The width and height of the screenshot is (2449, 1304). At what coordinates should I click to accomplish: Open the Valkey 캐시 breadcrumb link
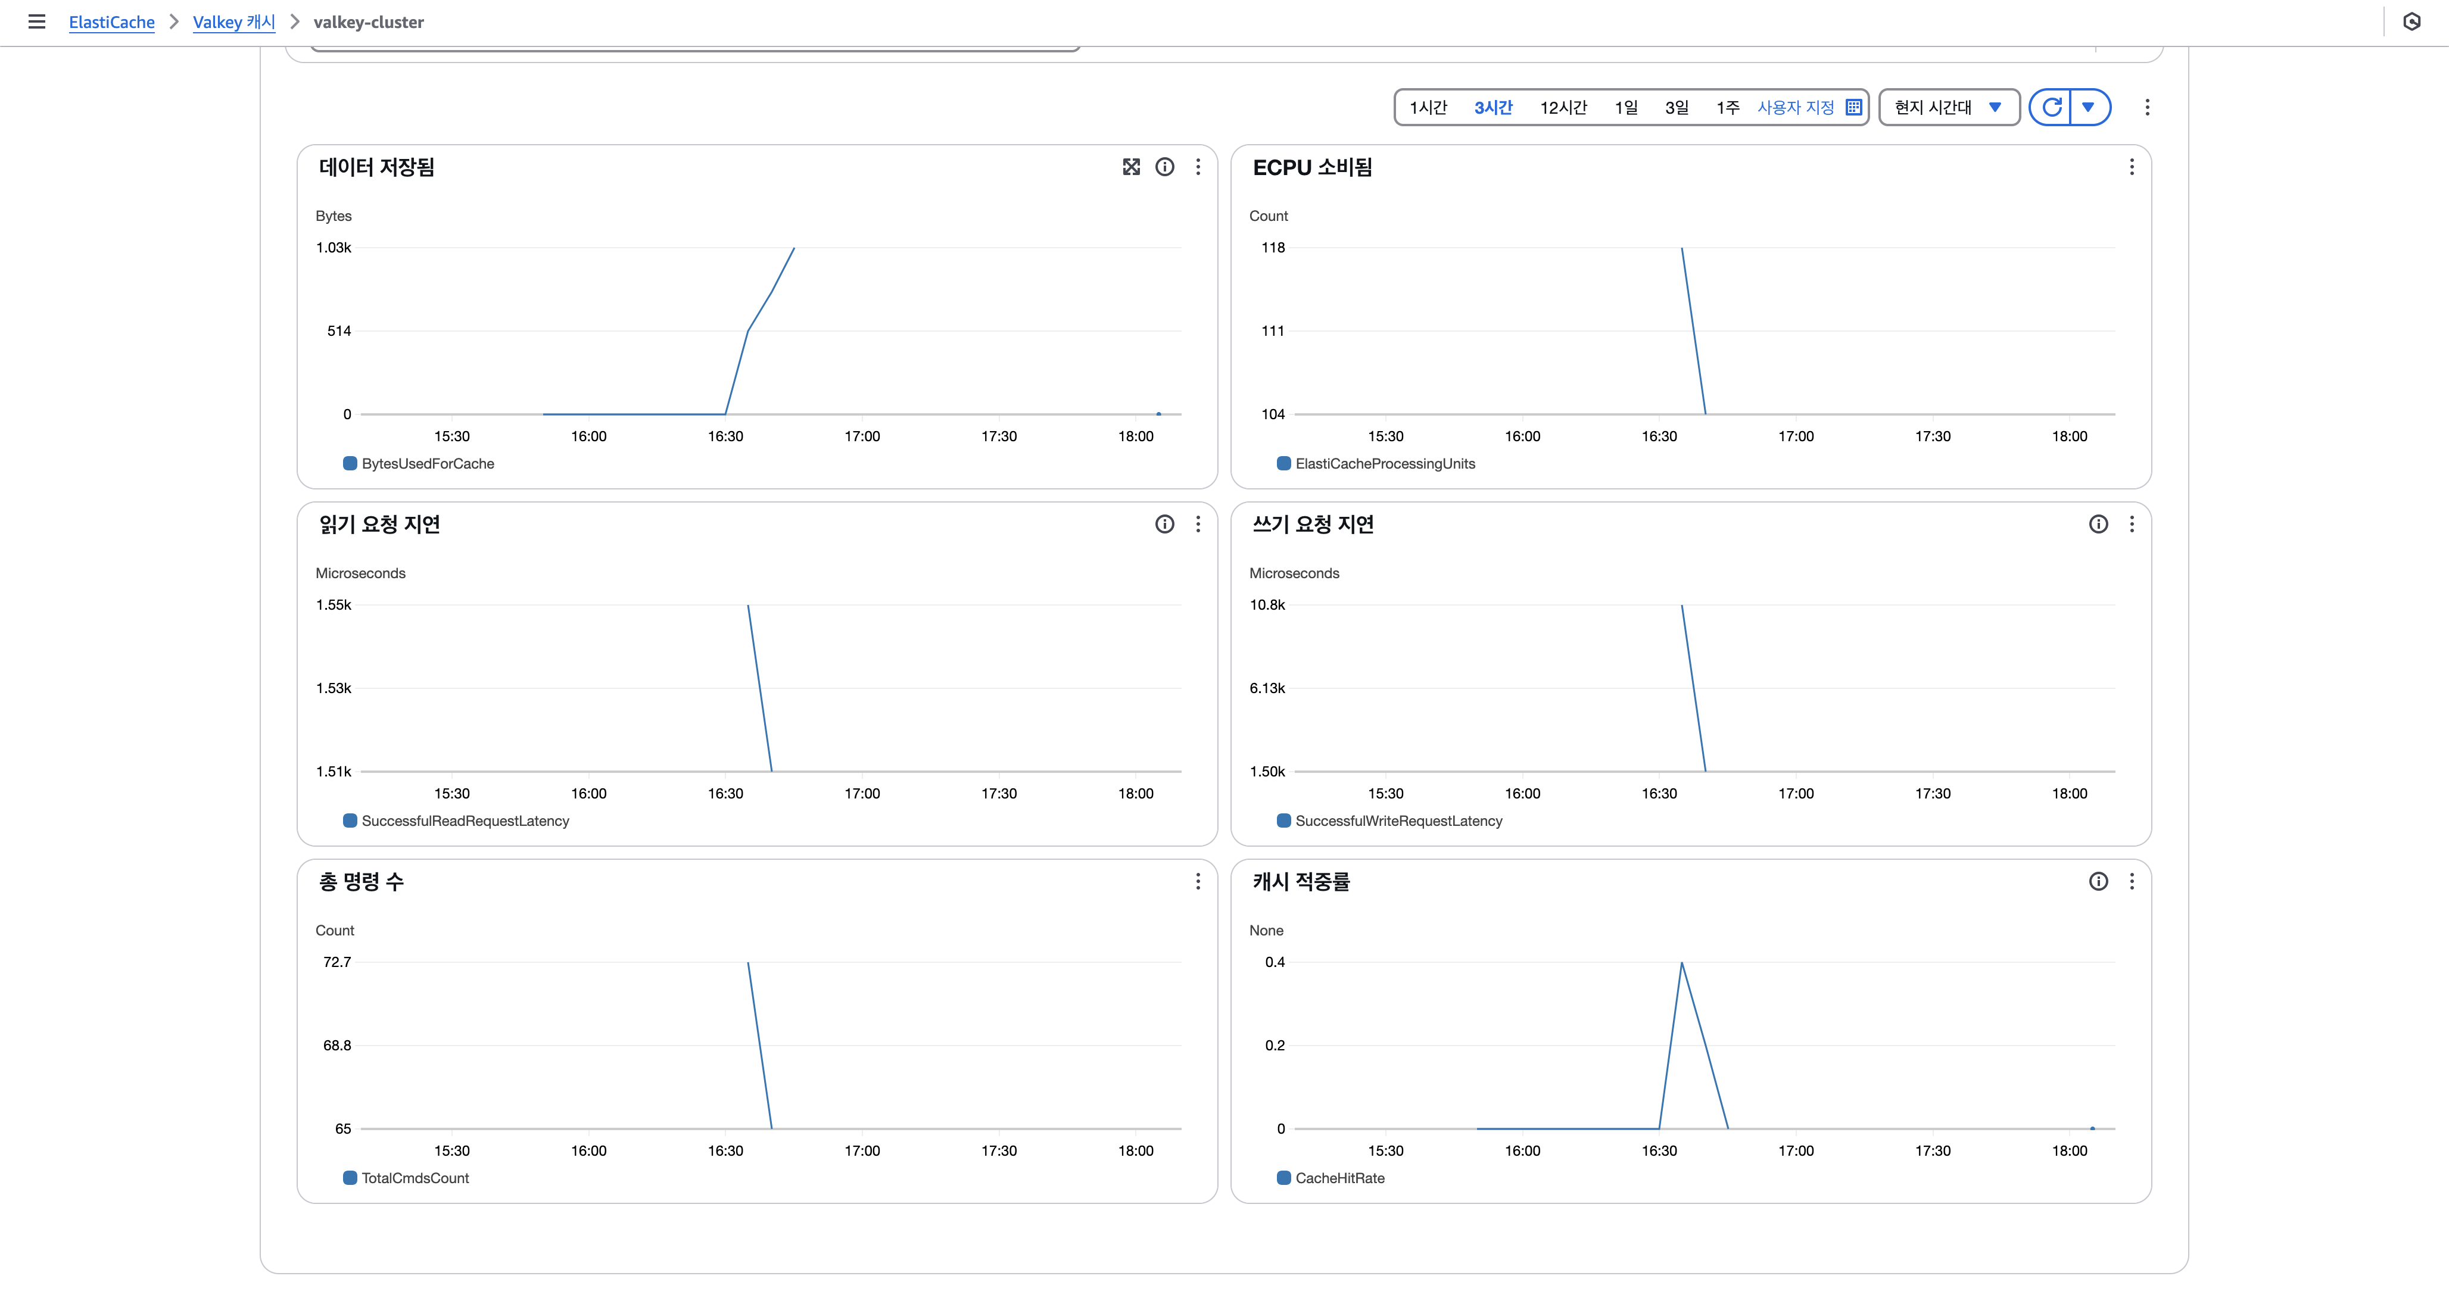[x=234, y=22]
